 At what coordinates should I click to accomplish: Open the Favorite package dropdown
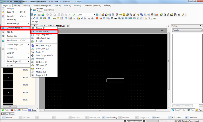187,30
